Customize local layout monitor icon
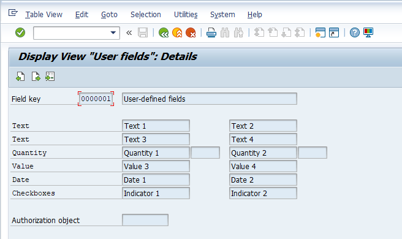Viewport: 402px width, 239px height. click(x=368, y=32)
